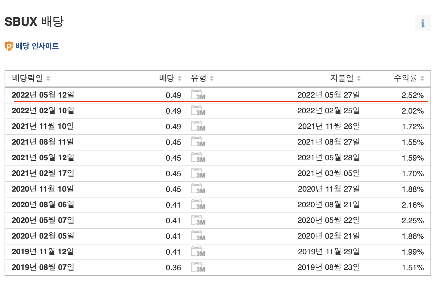Click the orange P logo icon

coord(9,46)
